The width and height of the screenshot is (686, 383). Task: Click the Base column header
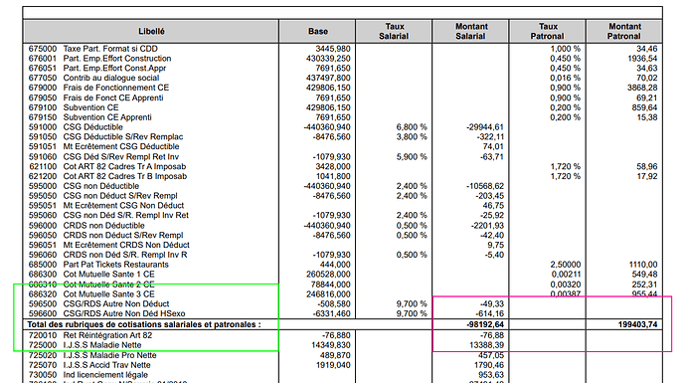(x=317, y=31)
